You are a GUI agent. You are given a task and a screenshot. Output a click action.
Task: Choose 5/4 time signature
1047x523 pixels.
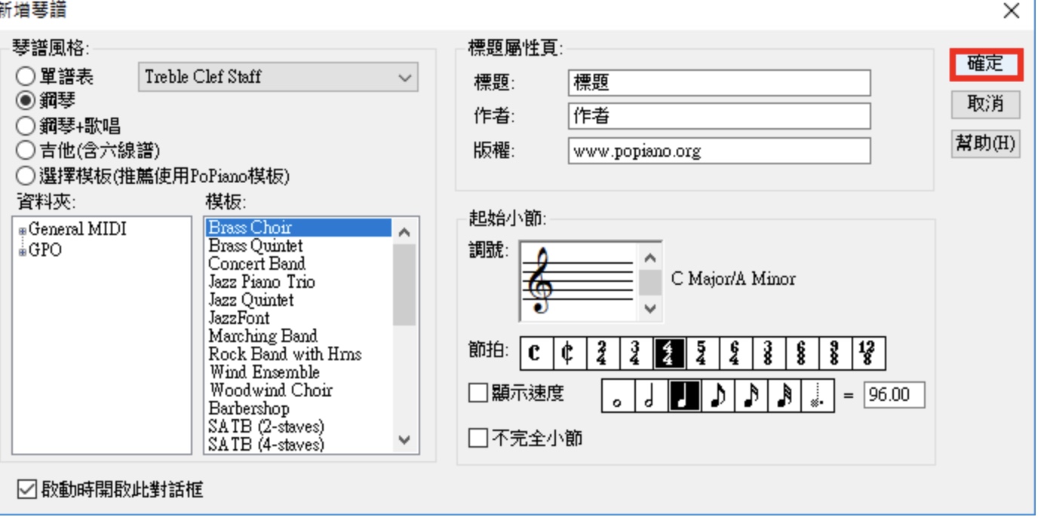[x=702, y=353]
